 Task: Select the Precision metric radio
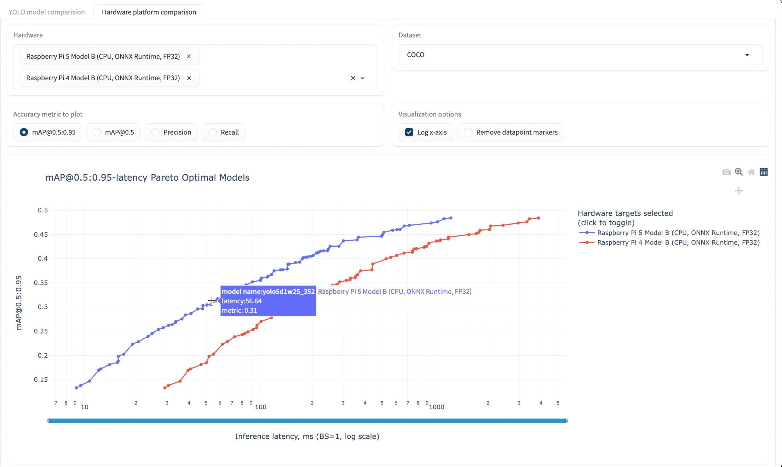tap(155, 132)
